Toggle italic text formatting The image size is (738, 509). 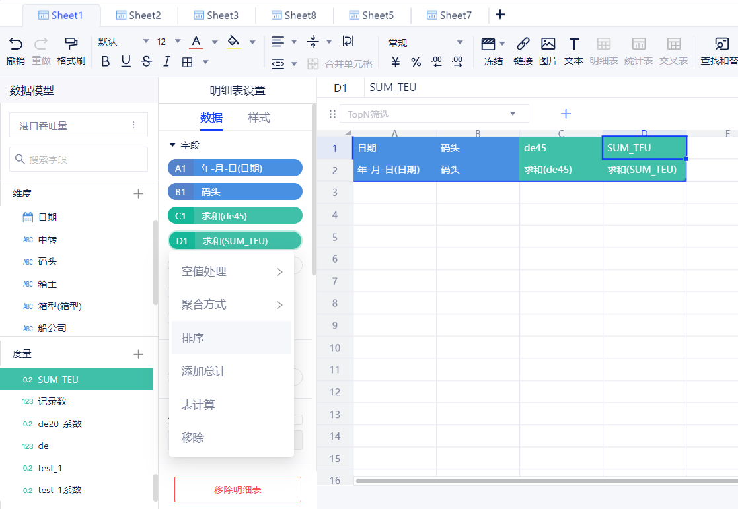[x=166, y=61]
